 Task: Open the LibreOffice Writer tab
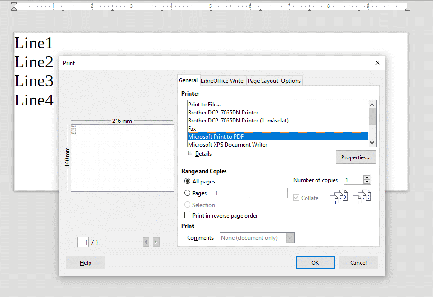[223, 81]
